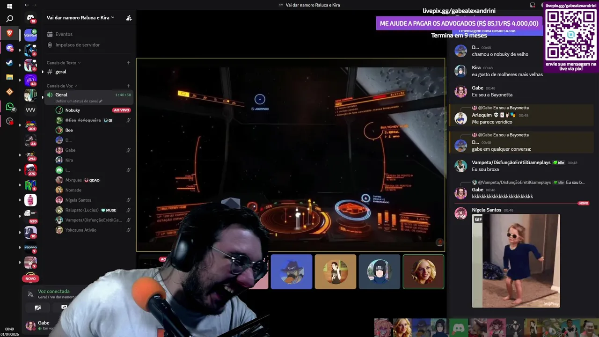Click the NOVO new messages marker in chat

(583, 203)
